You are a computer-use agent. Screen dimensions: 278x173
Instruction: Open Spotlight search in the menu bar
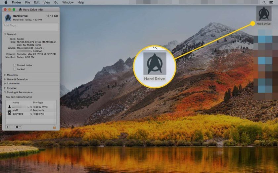coord(264,3)
